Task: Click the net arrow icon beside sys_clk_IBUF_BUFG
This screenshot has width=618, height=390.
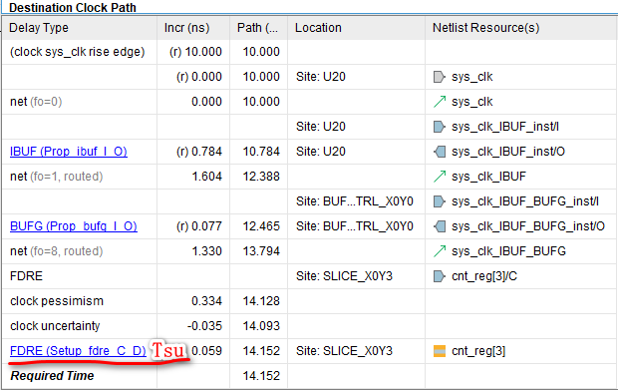Action: pyautogui.click(x=440, y=251)
